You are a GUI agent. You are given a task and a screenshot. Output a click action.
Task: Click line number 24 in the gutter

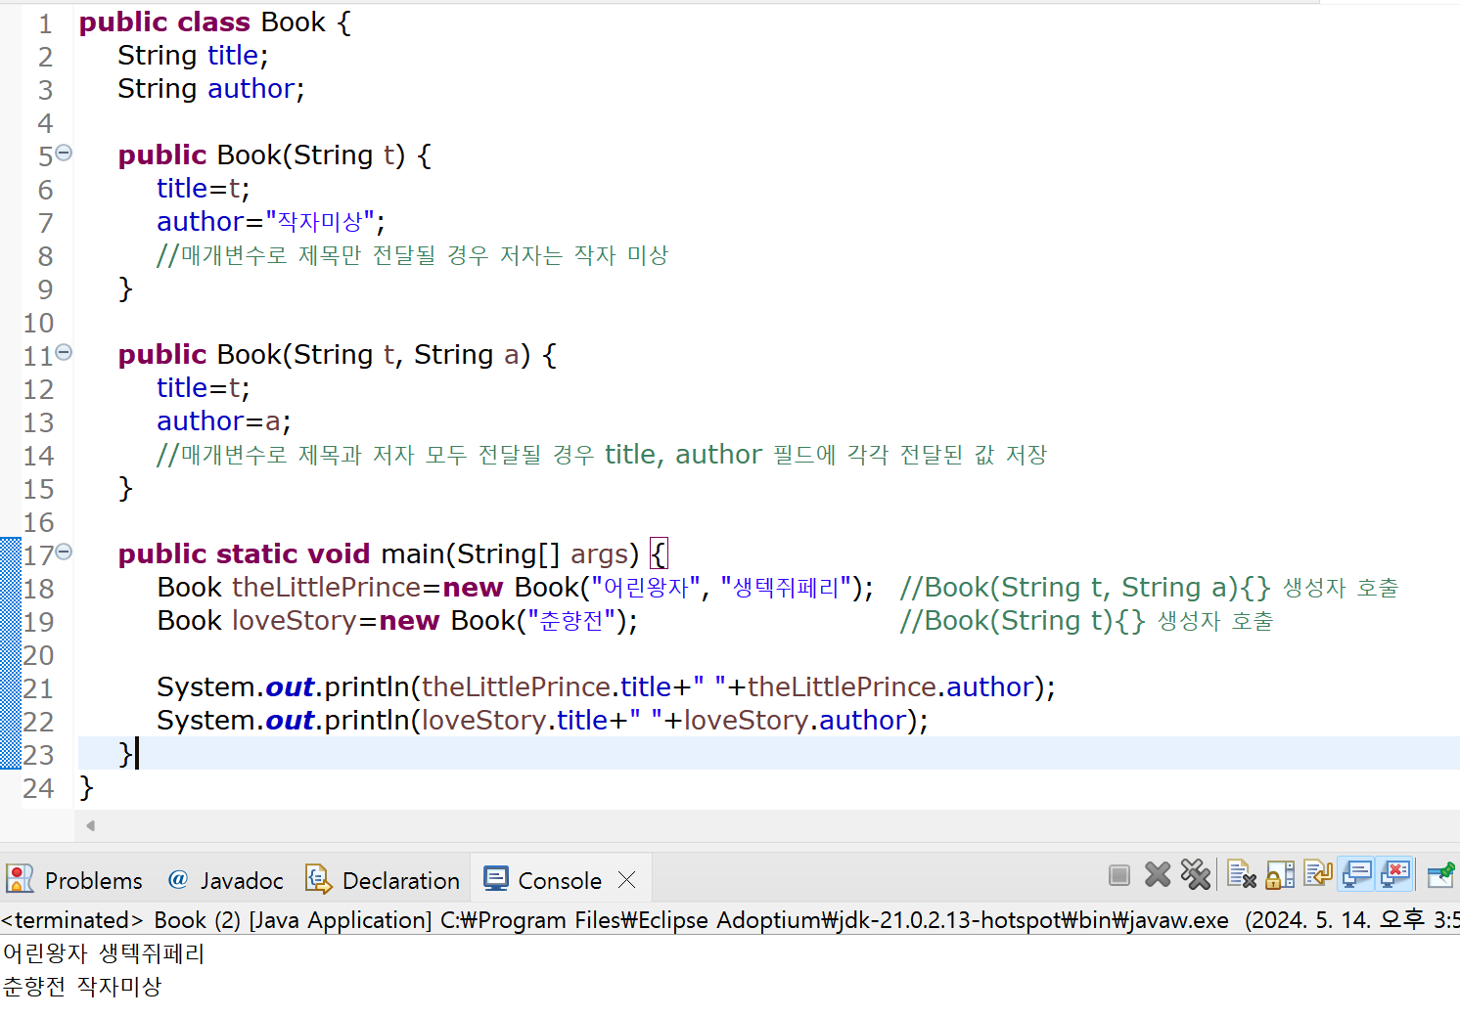[39, 788]
